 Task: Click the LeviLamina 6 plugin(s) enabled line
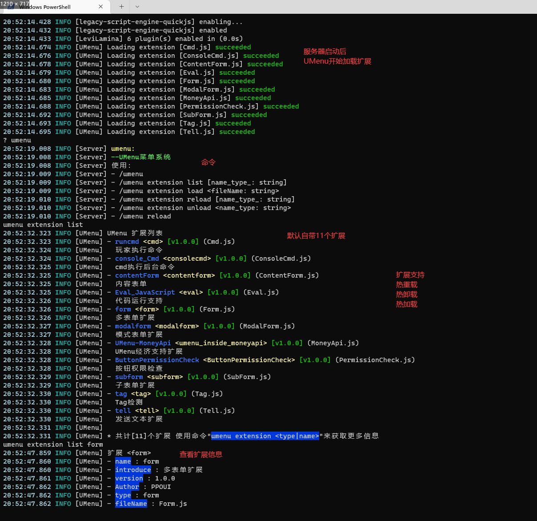click(x=123, y=39)
